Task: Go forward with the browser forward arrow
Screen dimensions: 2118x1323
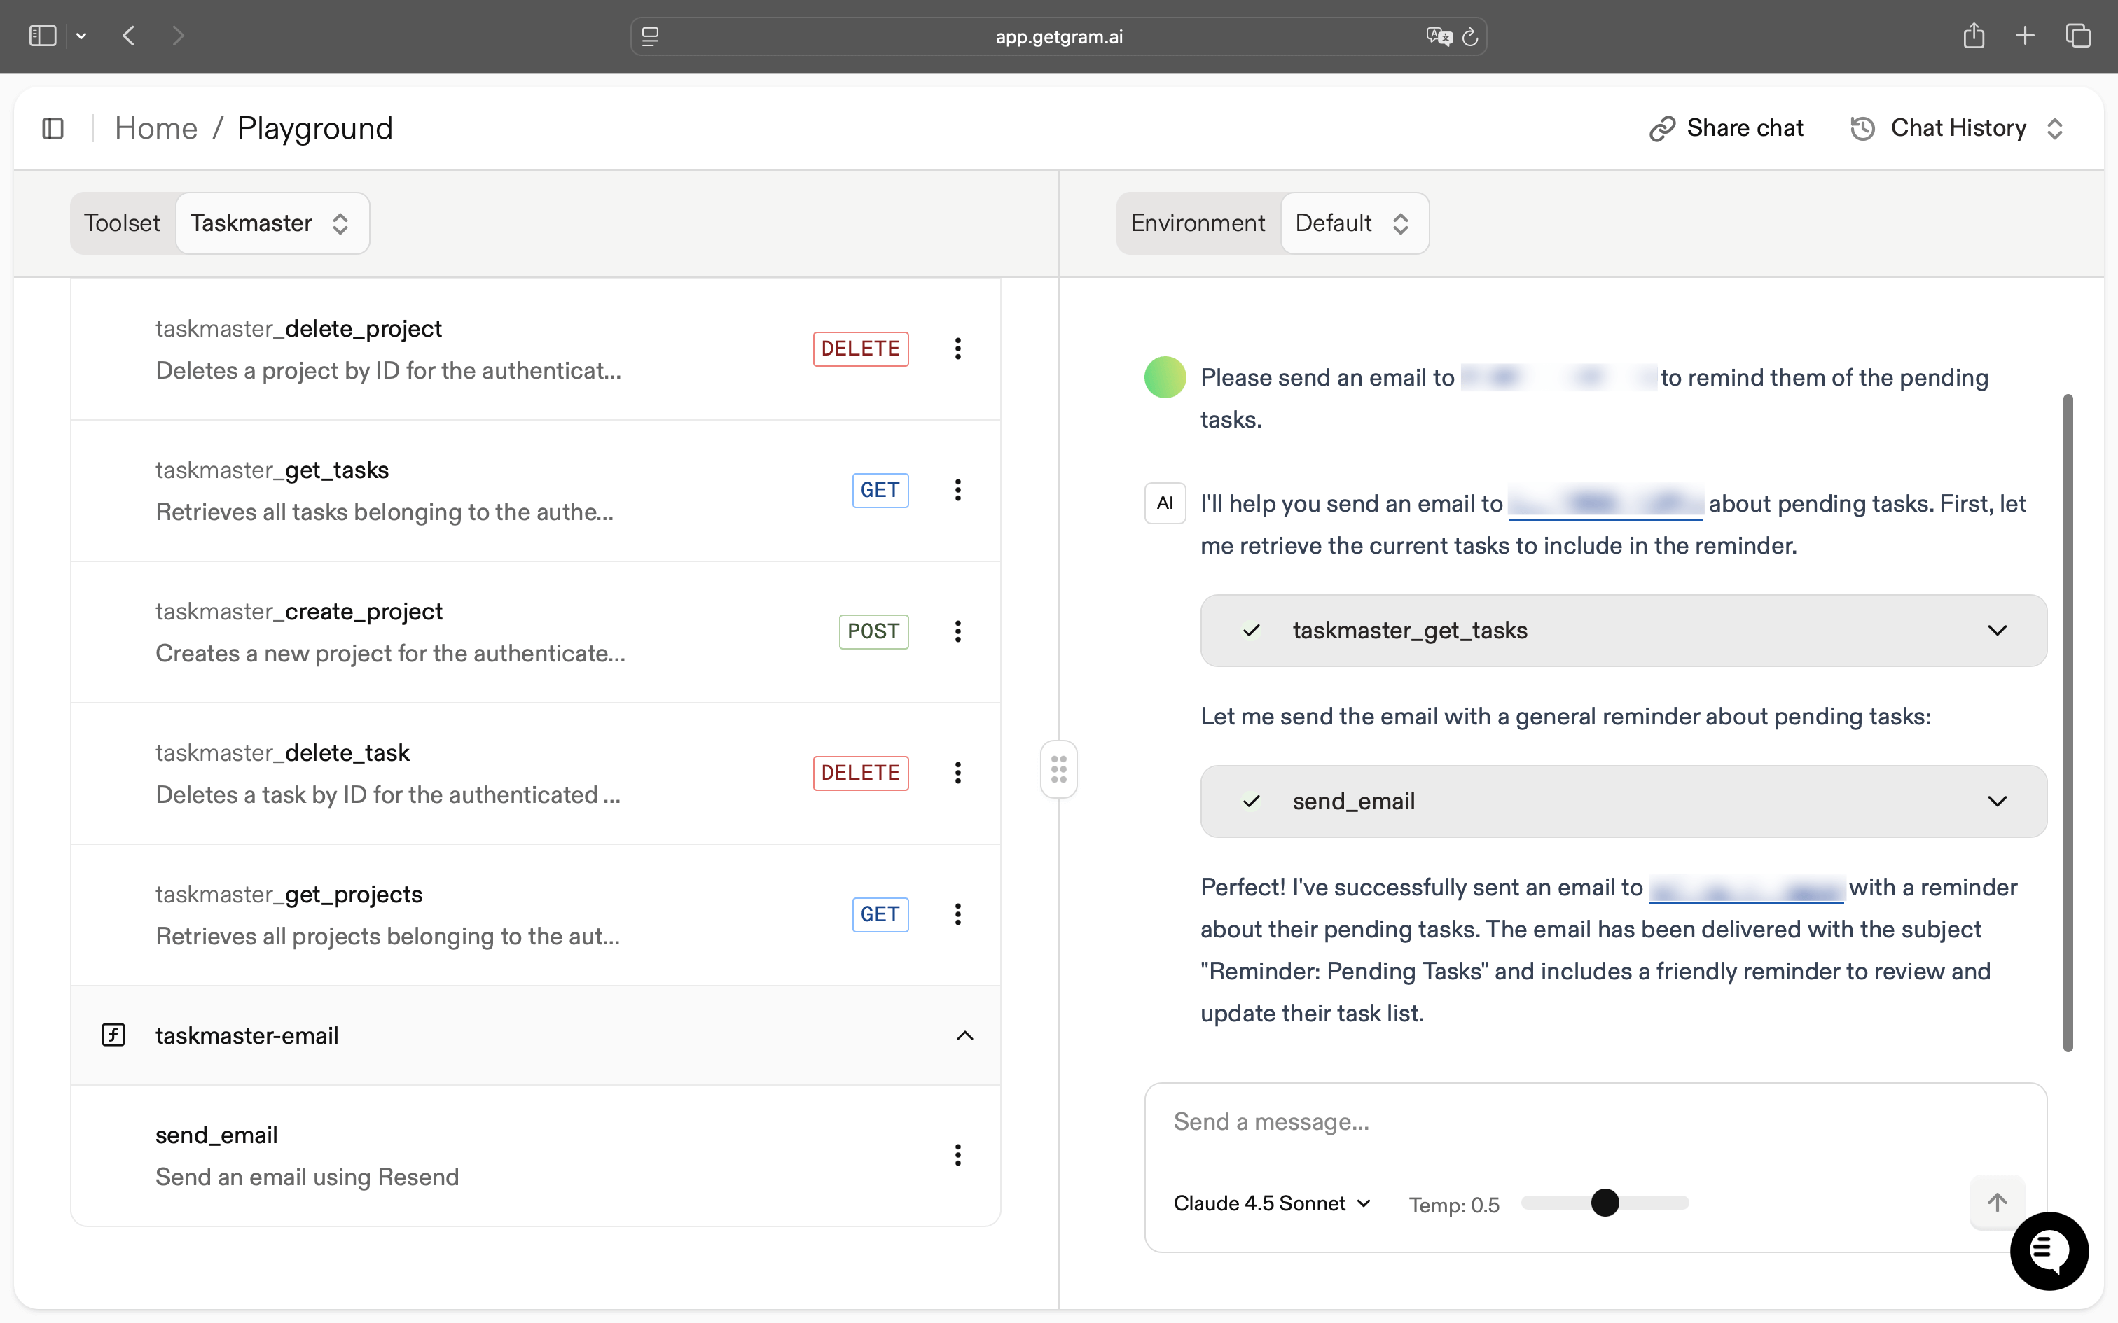Action: tap(179, 36)
